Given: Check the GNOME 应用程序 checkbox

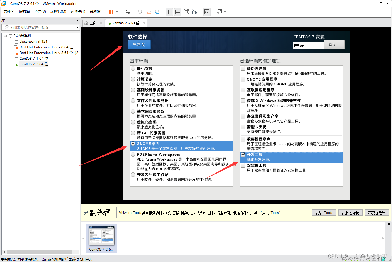Looking at the screenshot, I should pos(243,79).
